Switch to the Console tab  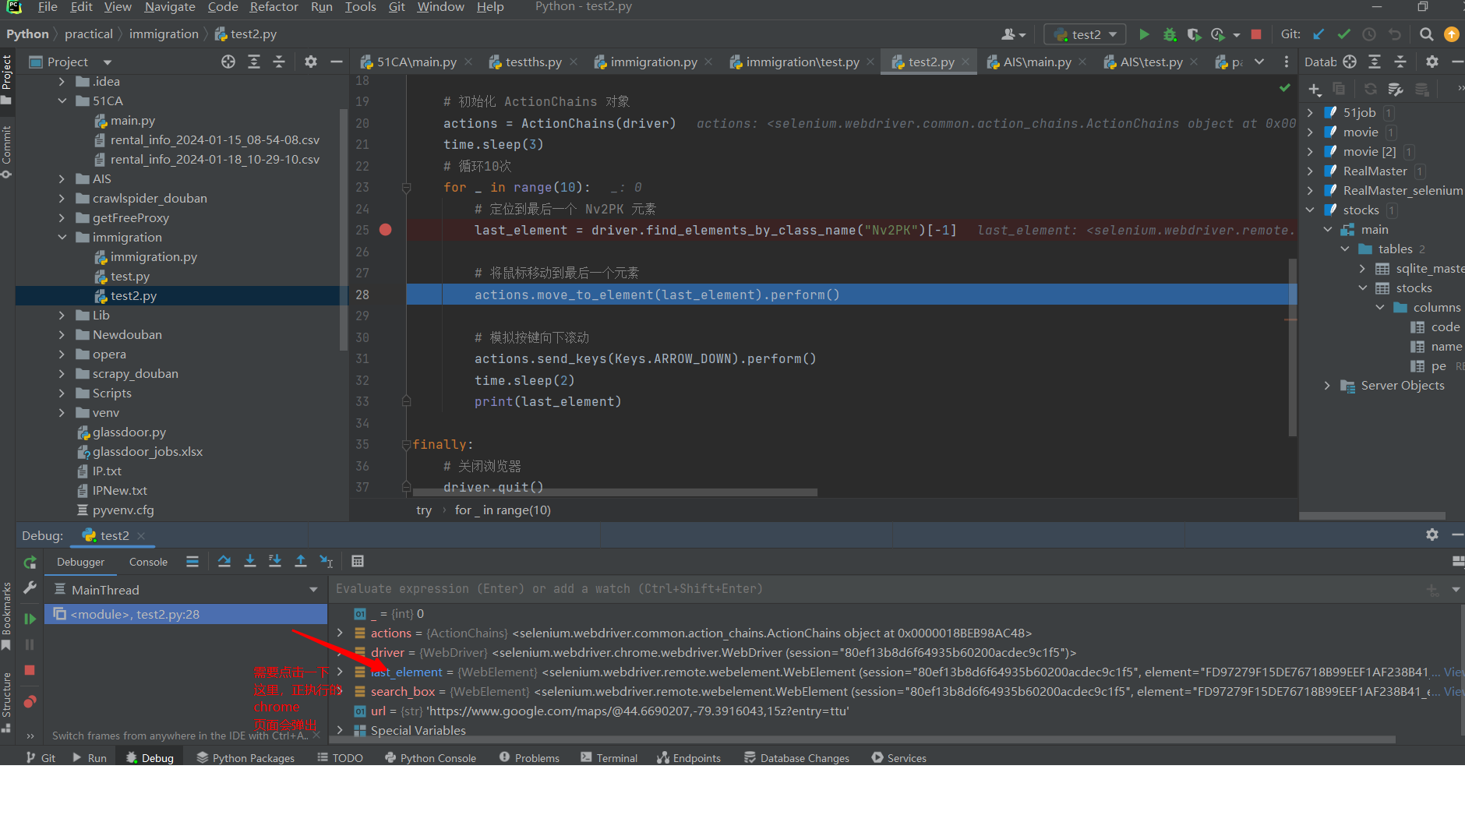click(148, 561)
